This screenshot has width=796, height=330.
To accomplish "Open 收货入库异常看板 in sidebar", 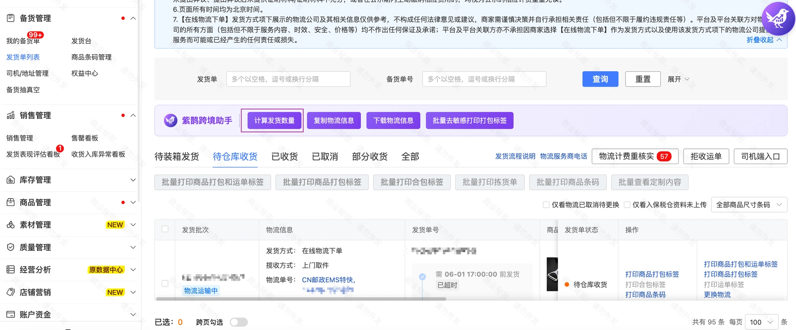I will tap(98, 154).
